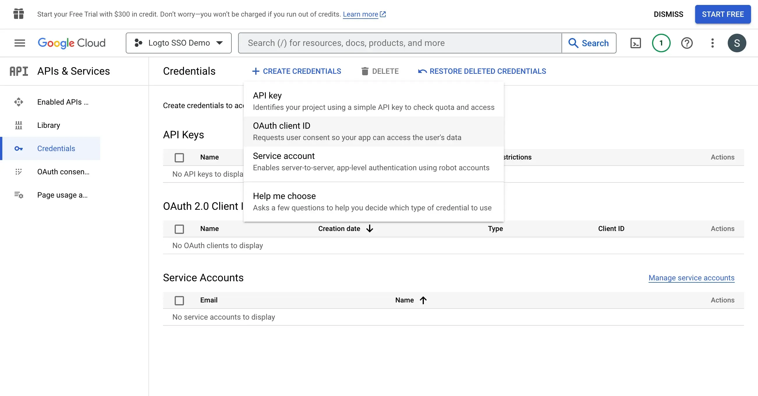Toggle the Email column checkbox in Service Accounts

pyautogui.click(x=179, y=300)
